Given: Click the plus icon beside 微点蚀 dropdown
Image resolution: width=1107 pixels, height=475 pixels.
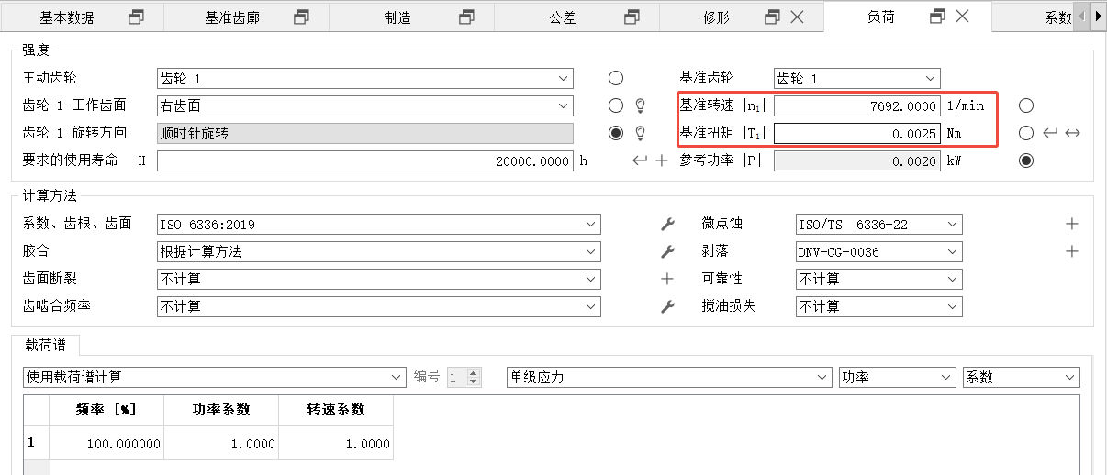Looking at the screenshot, I should tap(1071, 225).
